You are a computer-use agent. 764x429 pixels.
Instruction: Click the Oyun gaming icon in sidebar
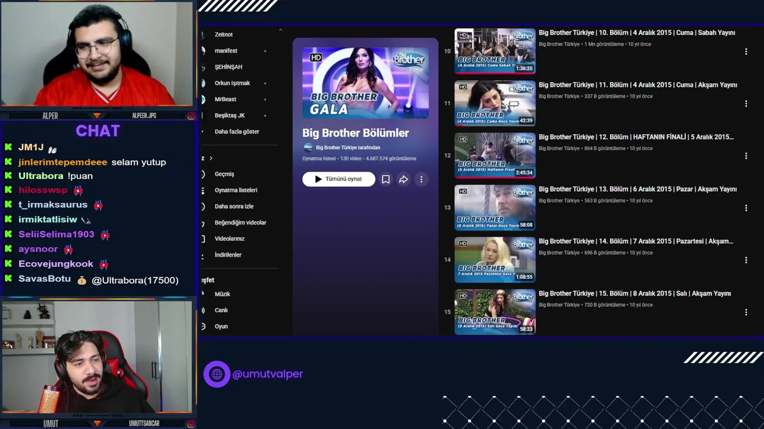tap(203, 327)
